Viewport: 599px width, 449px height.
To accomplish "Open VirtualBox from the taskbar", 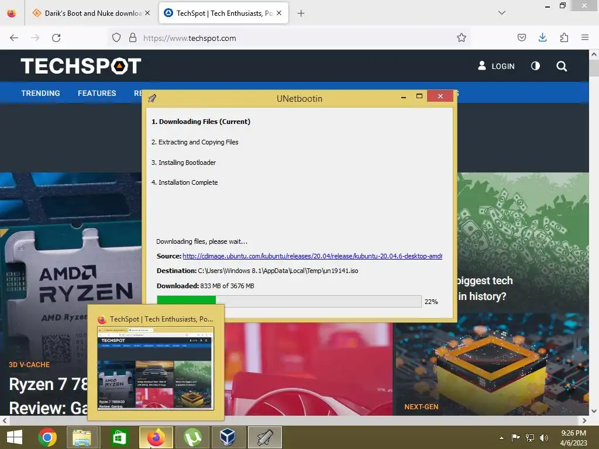I will point(229,437).
